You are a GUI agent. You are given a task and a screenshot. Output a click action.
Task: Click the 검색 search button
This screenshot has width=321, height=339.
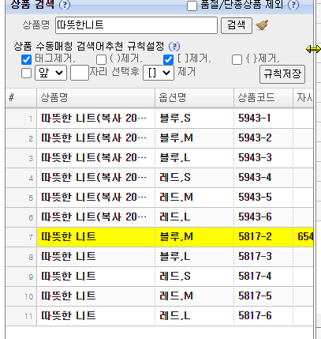click(237, 25)
